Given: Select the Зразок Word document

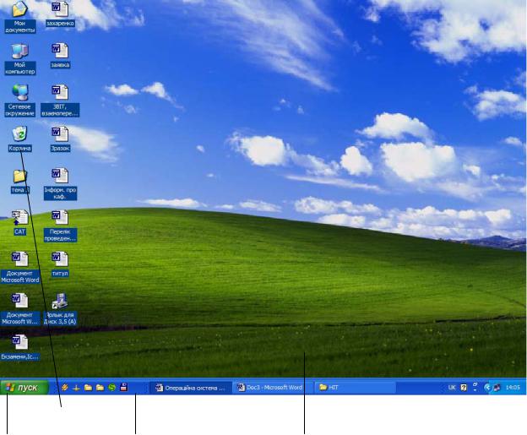Looking at the screenshot, I should [60, 139].
